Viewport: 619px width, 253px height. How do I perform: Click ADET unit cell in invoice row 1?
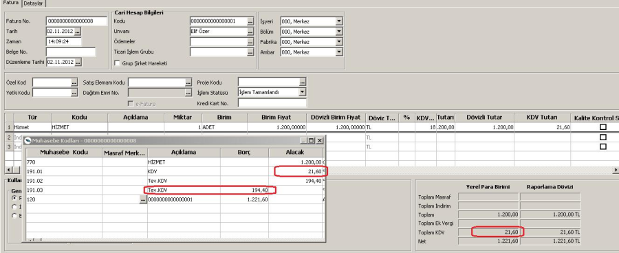tap(225, 127)
